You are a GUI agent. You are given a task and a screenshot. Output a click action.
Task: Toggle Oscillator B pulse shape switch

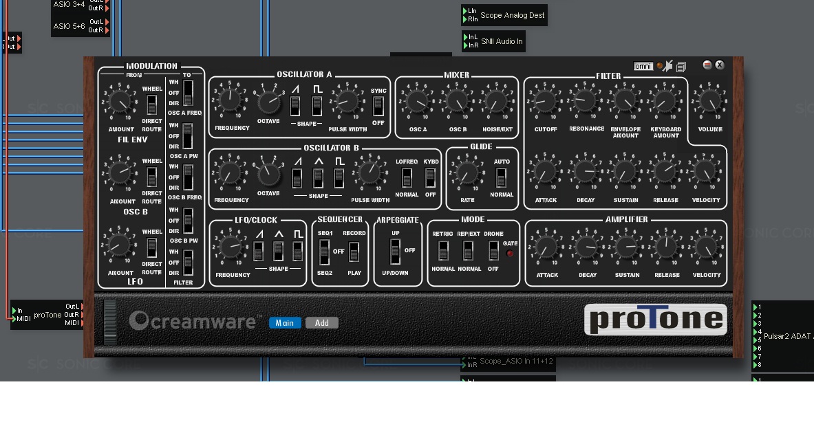[339, 179]
